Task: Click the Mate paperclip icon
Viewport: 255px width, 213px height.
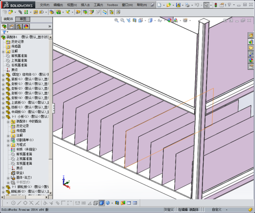Action: (20, 12)
